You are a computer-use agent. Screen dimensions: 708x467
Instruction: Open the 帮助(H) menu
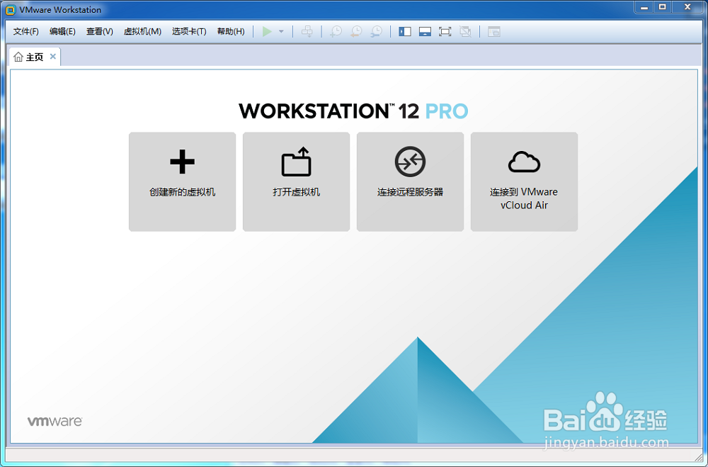coord(231,32)
